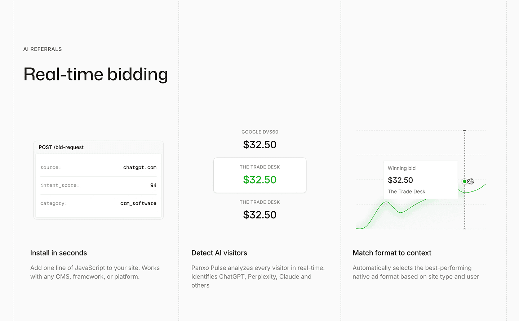This screenshot has width=519, height=321.
Task: Click the POST /bid-request header
Action: tap(61, 147)
